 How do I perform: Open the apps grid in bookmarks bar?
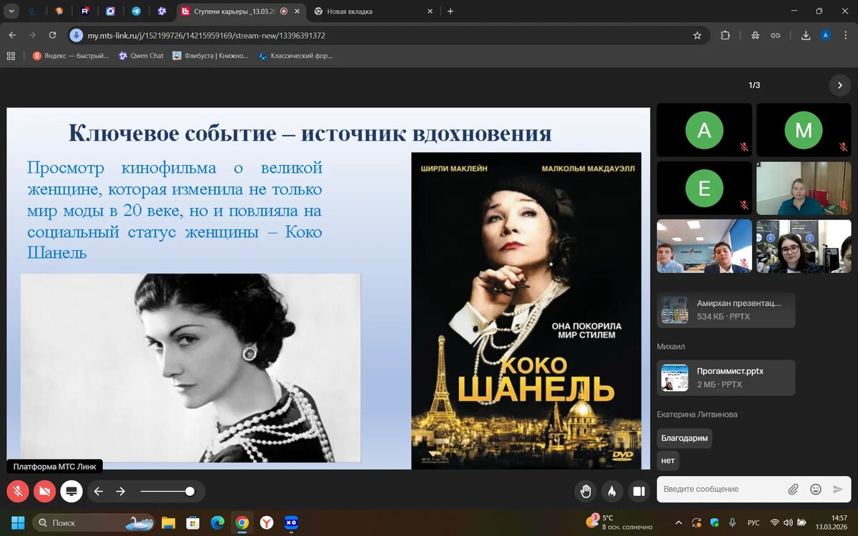tap(11, 56)
